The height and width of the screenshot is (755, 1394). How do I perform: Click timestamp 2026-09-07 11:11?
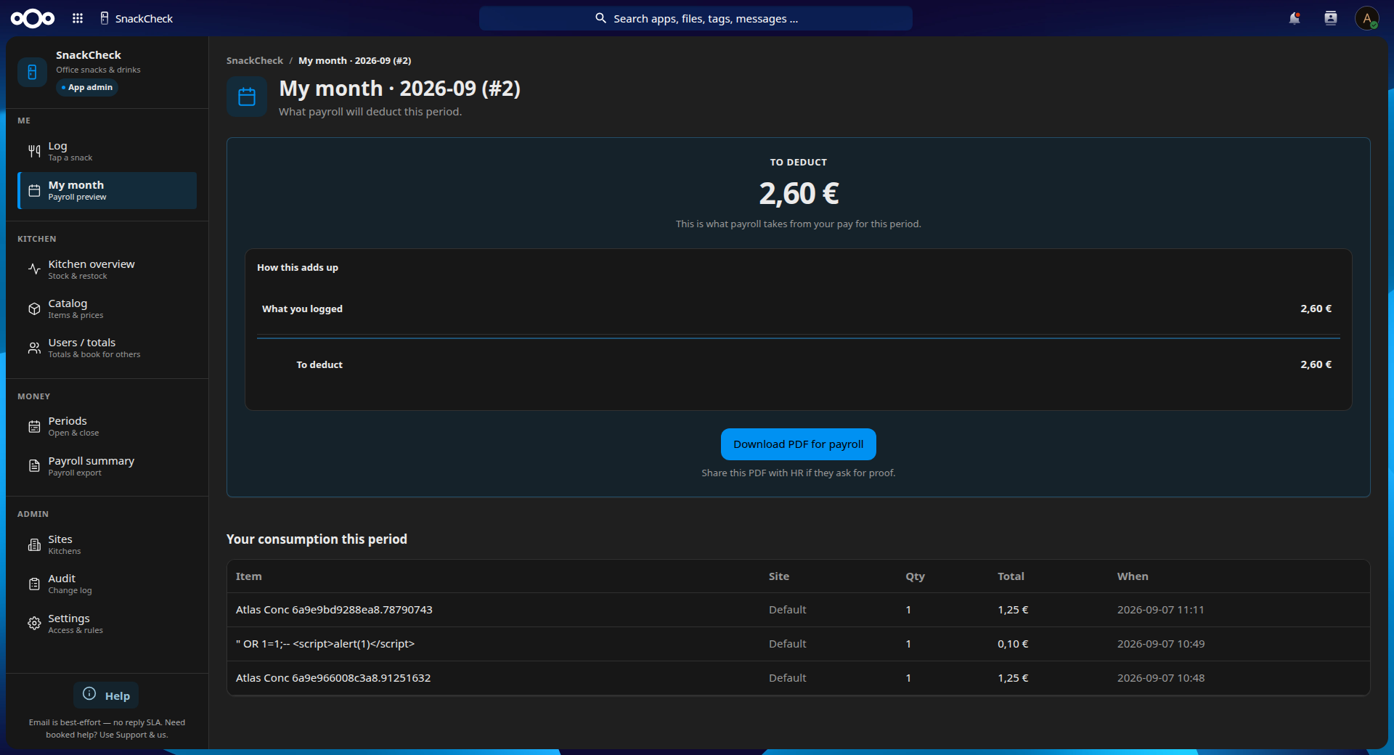coord(1160,610)
